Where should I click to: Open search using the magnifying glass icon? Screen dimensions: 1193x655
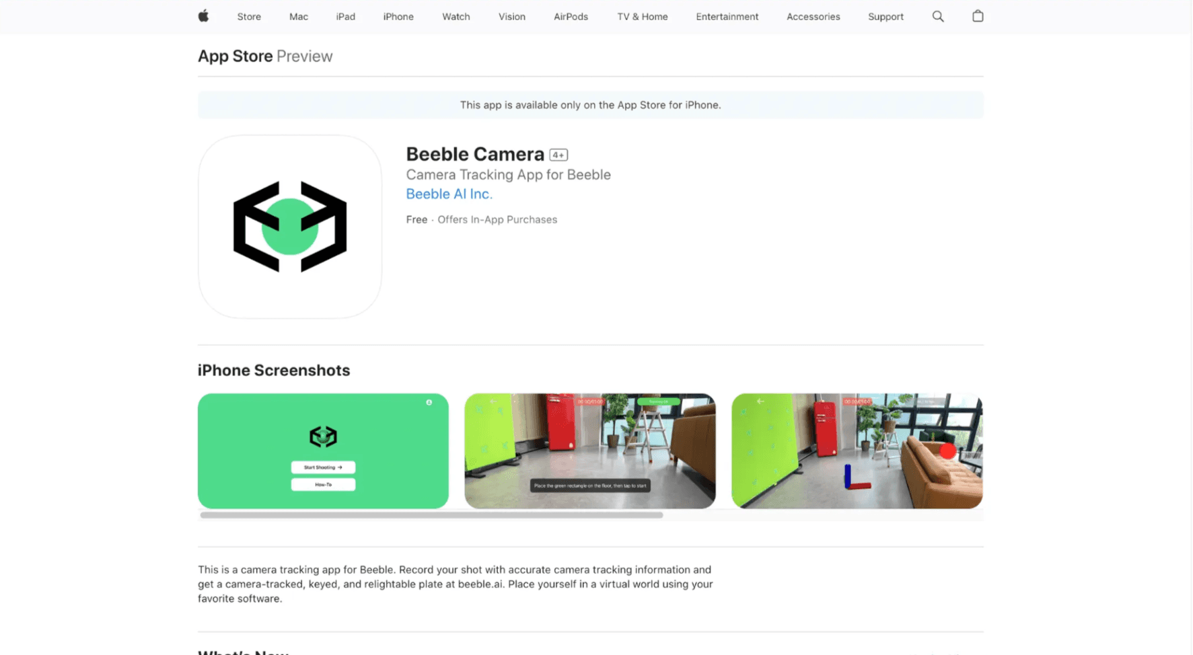pos(937,16)
